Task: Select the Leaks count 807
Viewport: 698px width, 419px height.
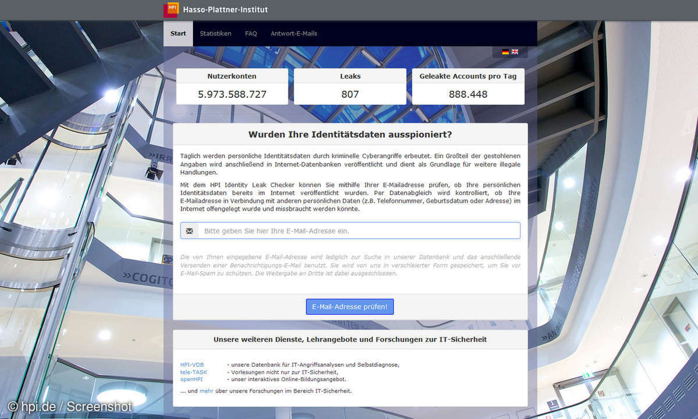Action: click(350, 94)
